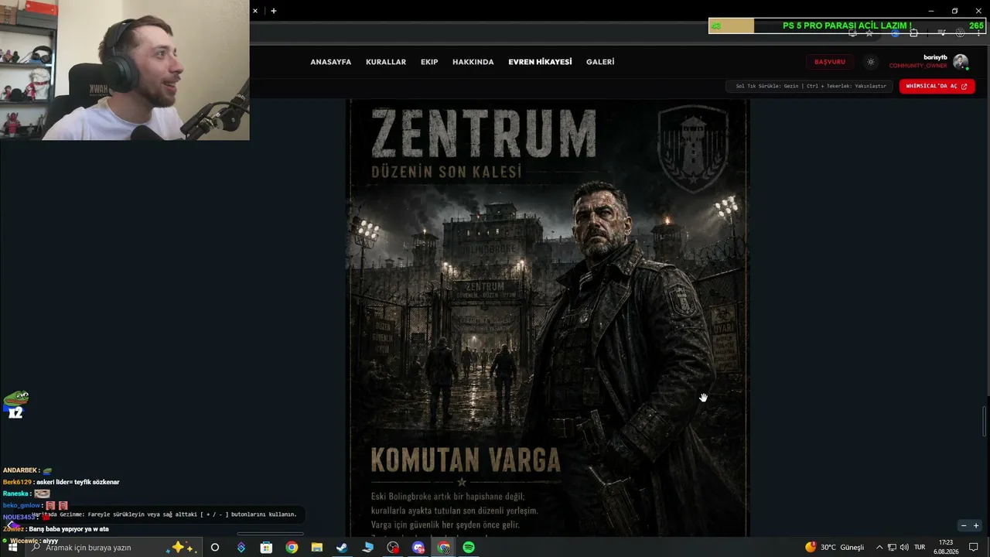Go to the KURALLAR page
This screenshot has width=990, height=557.
tap(386, 62)
